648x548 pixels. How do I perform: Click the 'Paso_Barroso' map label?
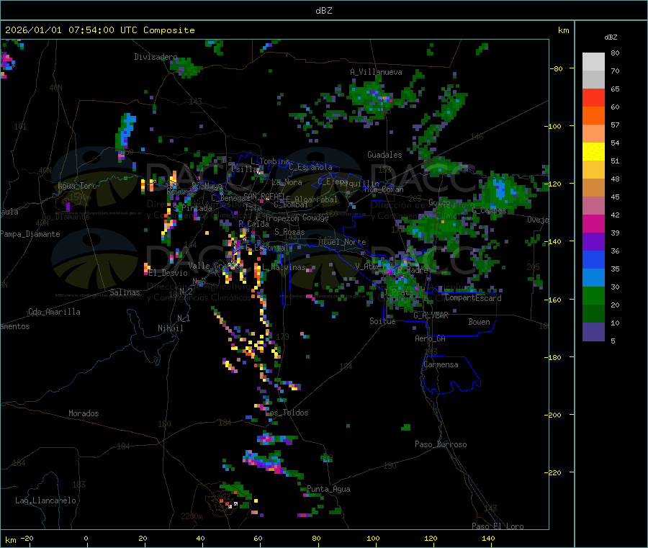(x=441, y=444)
